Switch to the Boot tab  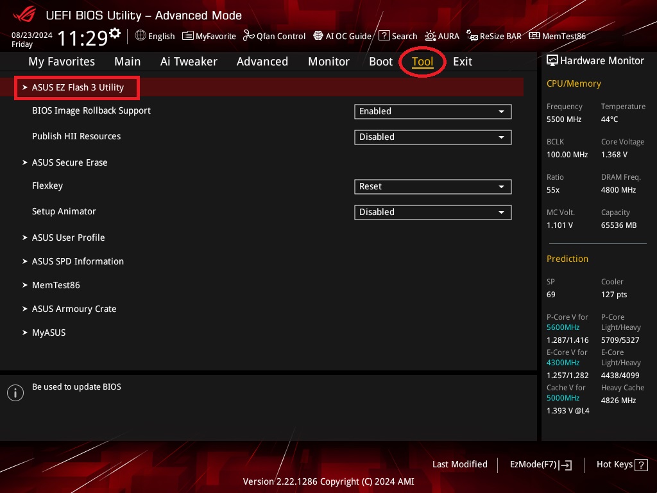(380, 62)
